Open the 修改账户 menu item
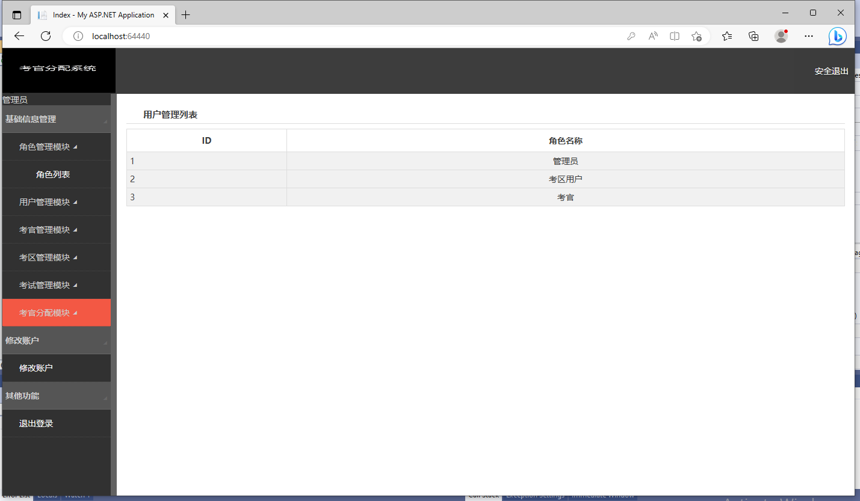860x501 pixels. point(57,368)
